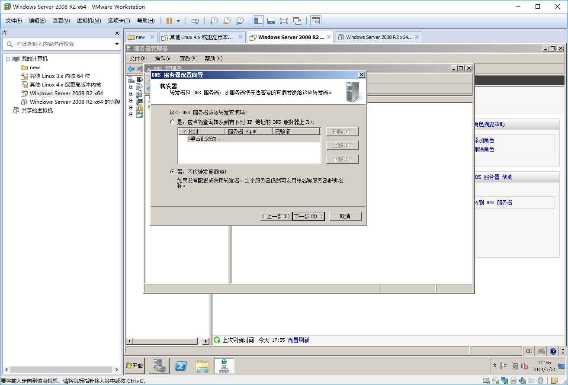568x385 pixels.
Task: Open Server Manager from the guest taskbar
Action: 159,366
